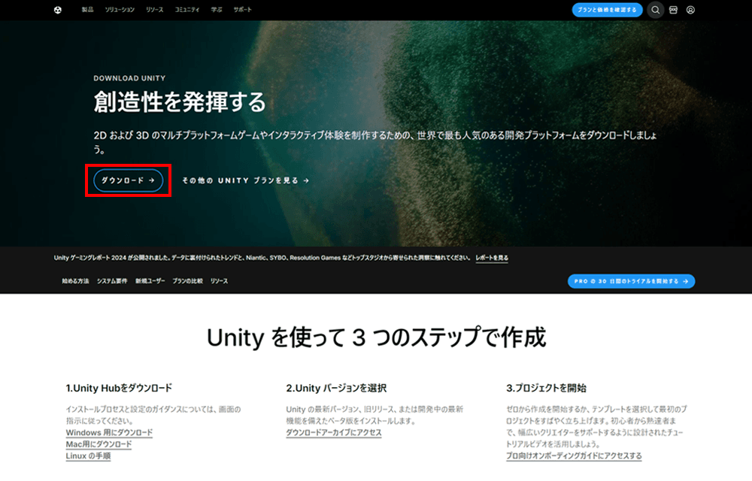The width and height of the screenshot is (752, 481).
Task: Select the 新規ユーザー tab
Action: [x=150, y=281]
